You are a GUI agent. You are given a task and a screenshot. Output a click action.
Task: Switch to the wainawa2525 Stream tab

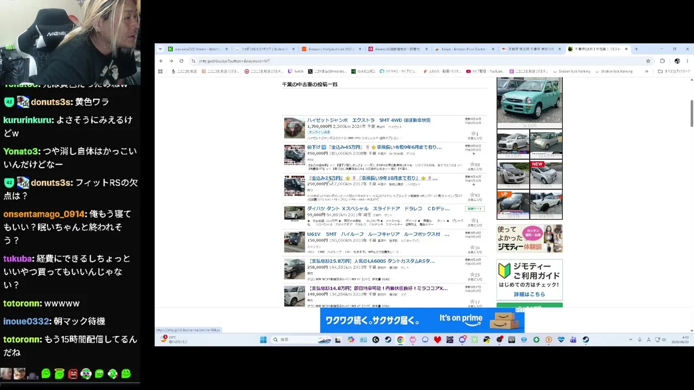coord(198,49)
